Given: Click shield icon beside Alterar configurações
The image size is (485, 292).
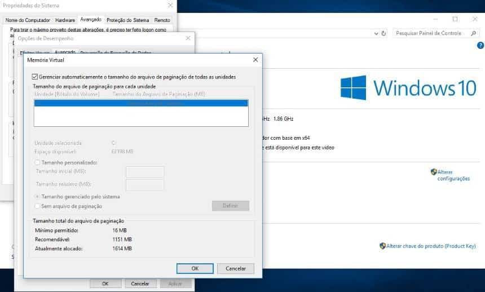Looking at the screenshot, I should (x=434, y=172).
